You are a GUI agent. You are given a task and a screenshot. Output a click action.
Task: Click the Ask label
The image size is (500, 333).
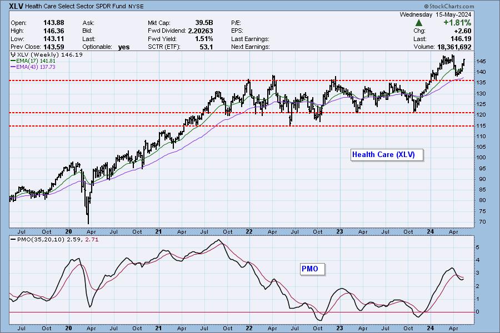88,23
